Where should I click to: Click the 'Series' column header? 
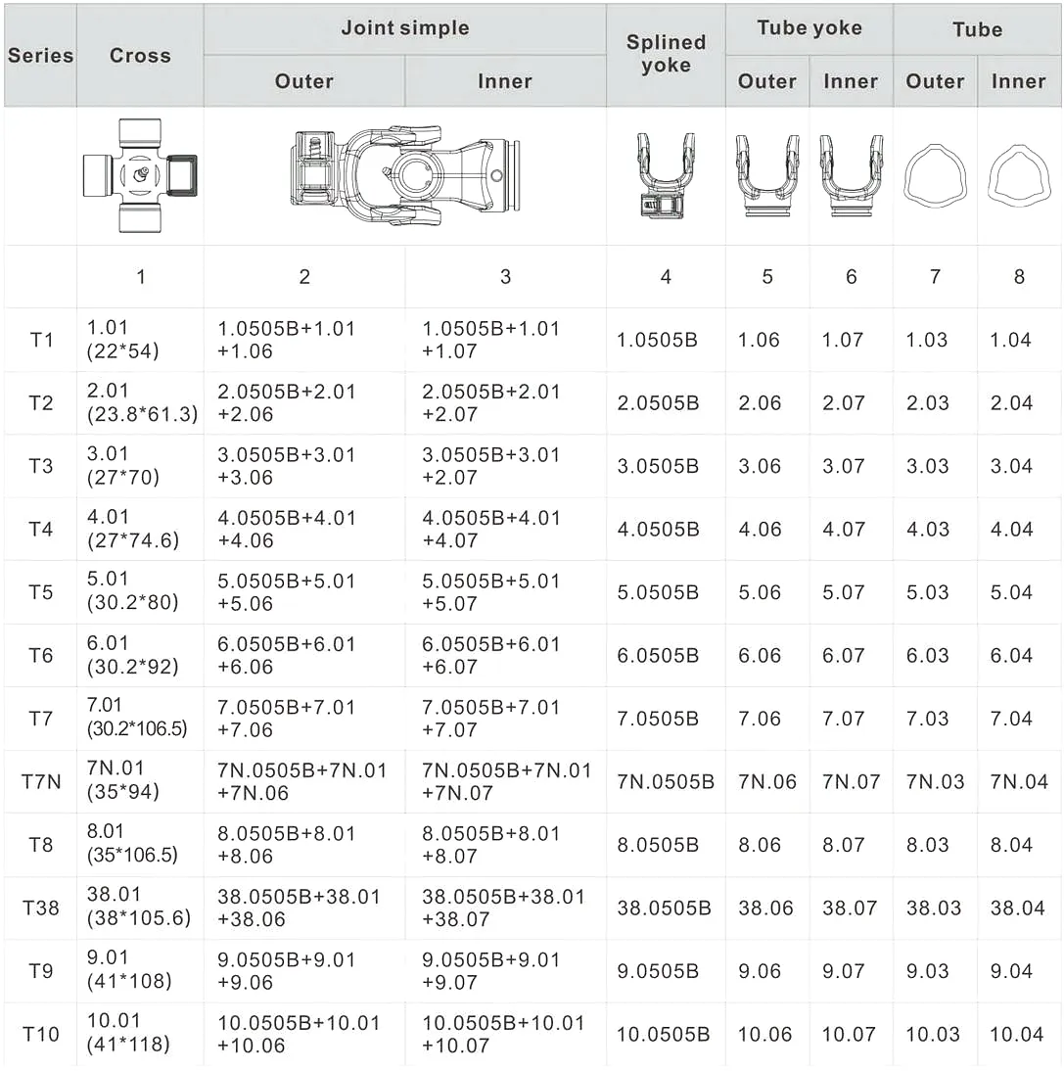[x=40, y=56]
